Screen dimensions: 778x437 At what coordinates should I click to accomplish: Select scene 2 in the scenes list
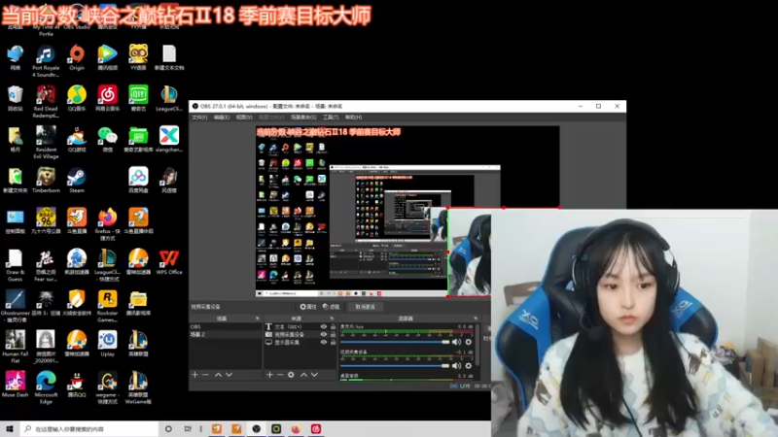(x=226, y=334)
